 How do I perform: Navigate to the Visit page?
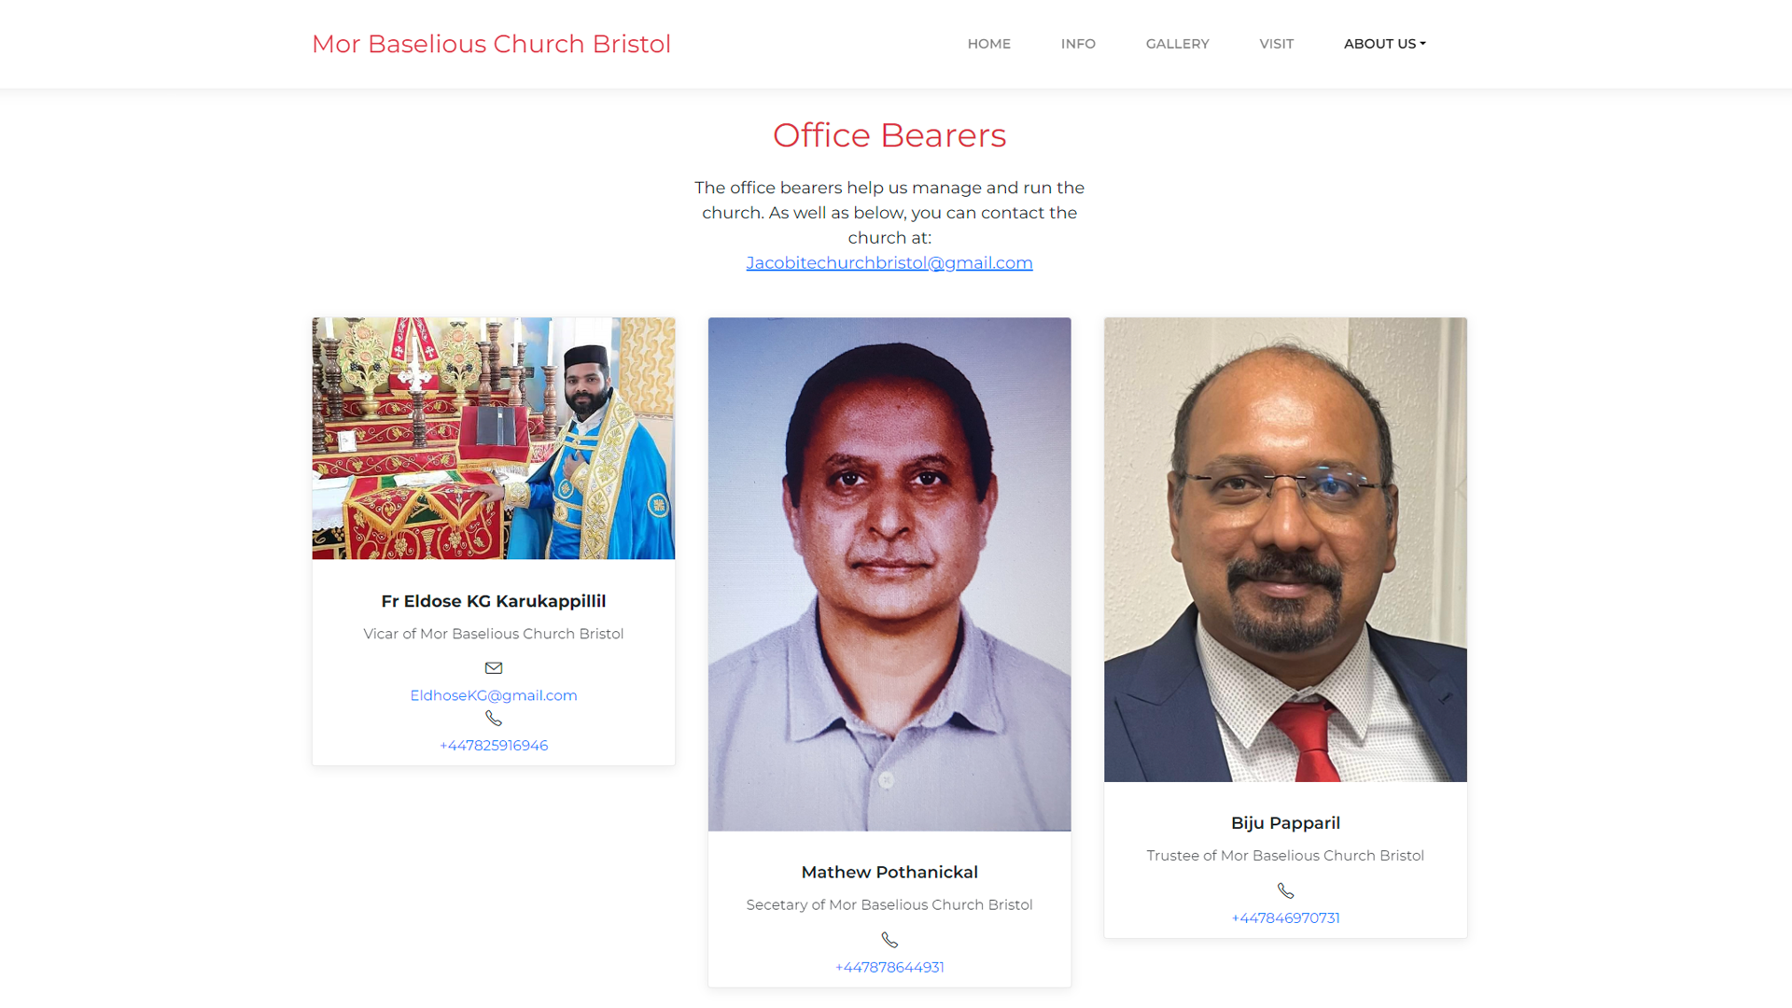click(x=1276, y=44)
